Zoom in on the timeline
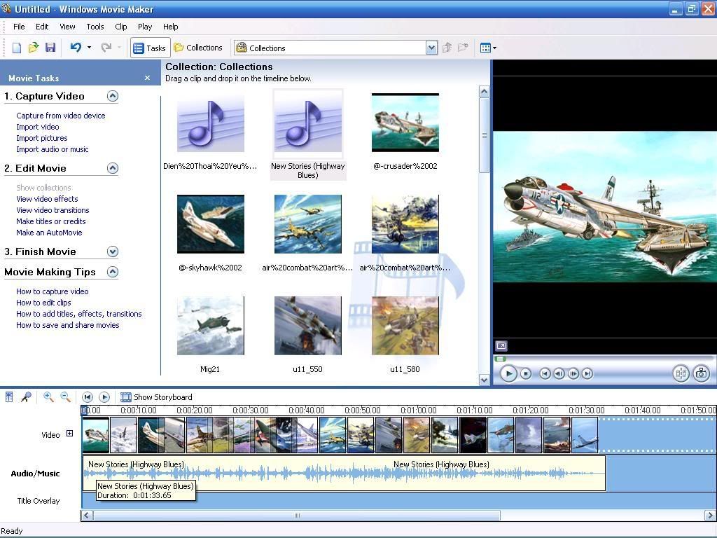The image size is (717, 538). pos(48,397)
